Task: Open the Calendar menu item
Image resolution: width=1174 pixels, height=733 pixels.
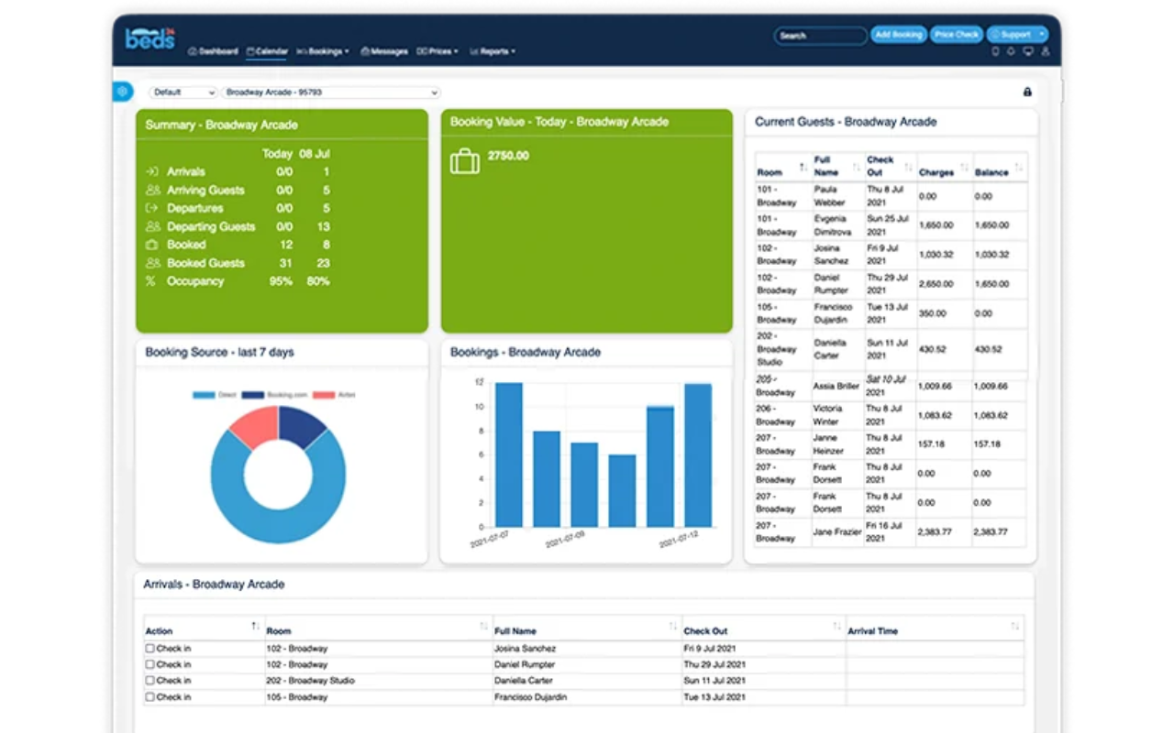Action: (267, 51)
